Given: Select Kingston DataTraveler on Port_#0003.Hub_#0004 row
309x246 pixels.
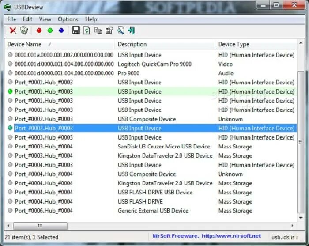Looking at the screenshot, I should pyautogui.click(x=165, y=156).
